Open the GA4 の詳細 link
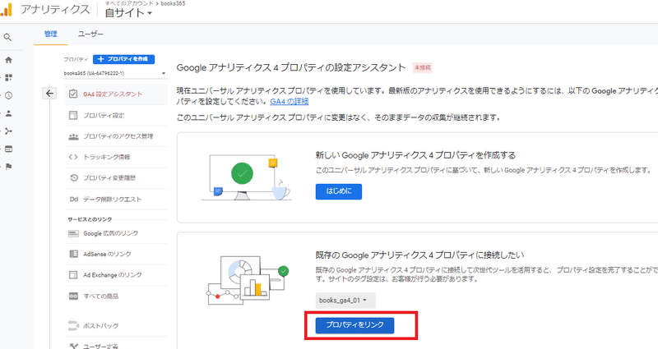 [290, 102]
